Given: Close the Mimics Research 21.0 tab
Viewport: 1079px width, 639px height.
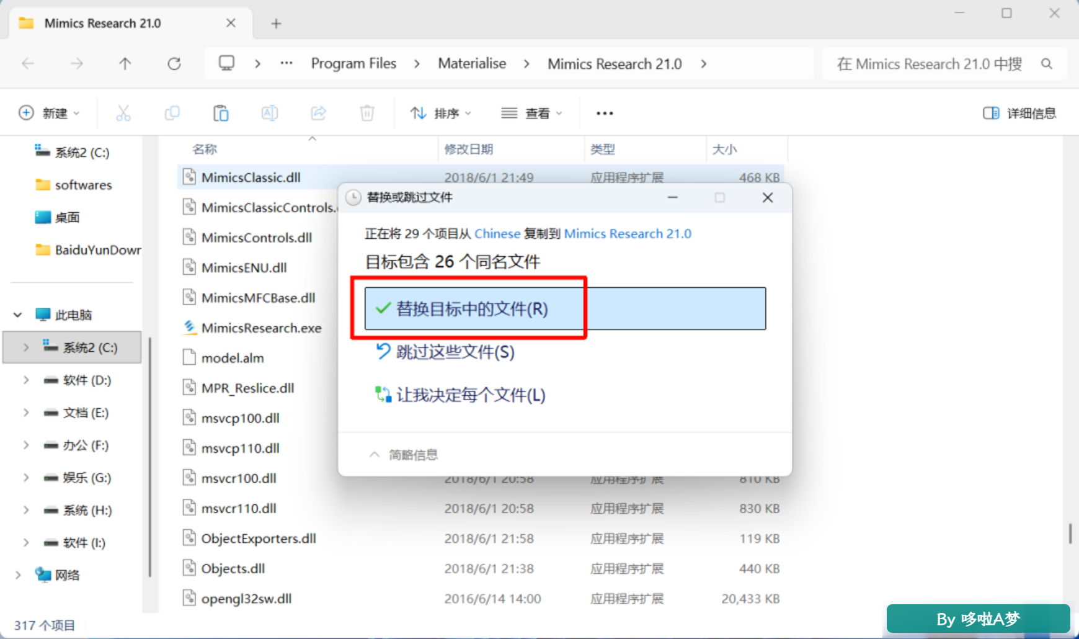Looking at the screenshot, I should pyautogui.click(x=231, y=23).
